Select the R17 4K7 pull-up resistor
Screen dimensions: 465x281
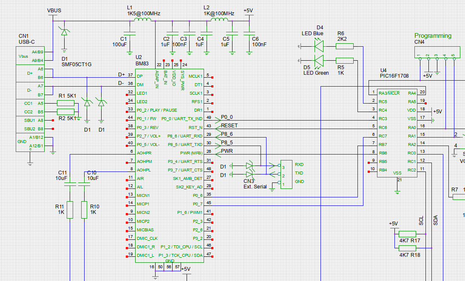tap(407, 234)
